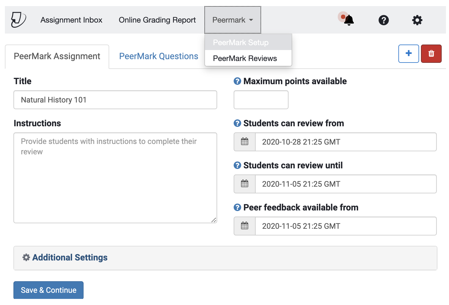Click help icon beside Maximum points available
This screenshot has width=449, height=305.
pos(237,81)
